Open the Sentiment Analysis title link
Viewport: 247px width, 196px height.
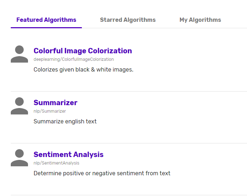tap(69, 155)
